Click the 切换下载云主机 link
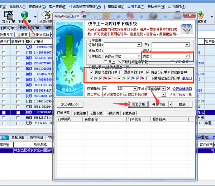This screenshot has width=215, height=186. click(x=181, y=94)
